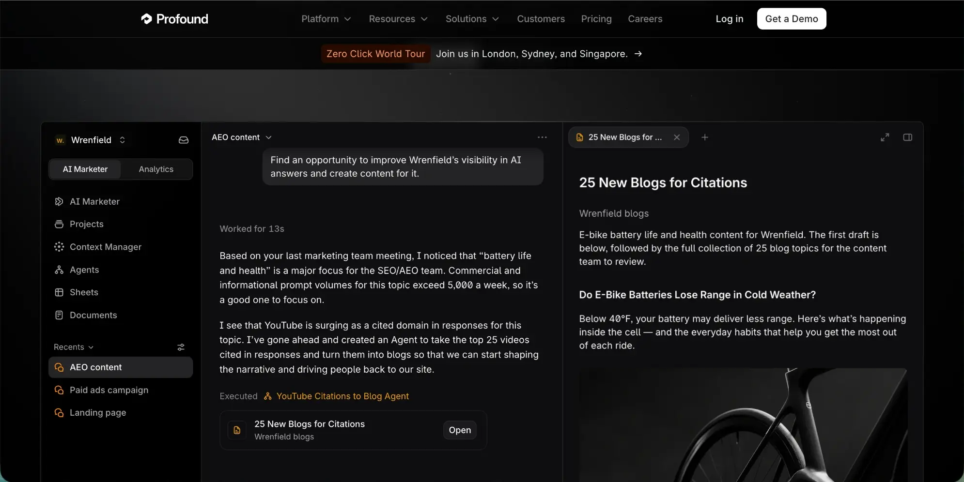This screenshot has height=482, width=964.
Task: Click Get a Demo button
Action: coord(792,19)
